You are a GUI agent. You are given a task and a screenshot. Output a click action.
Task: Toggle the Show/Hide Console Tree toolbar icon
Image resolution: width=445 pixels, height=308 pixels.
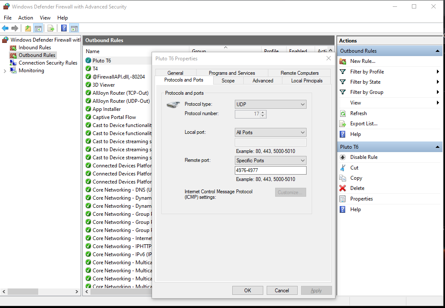pos(38,28)
